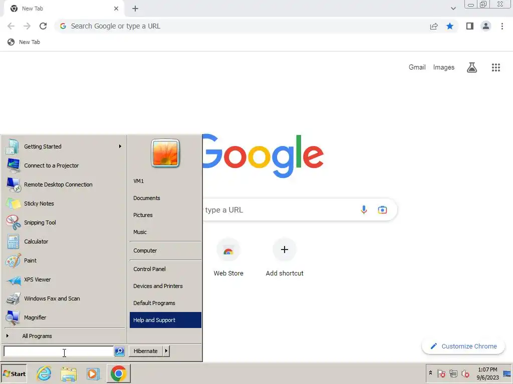
Task: Open a new tab with plus button
Action: [135, 8]
